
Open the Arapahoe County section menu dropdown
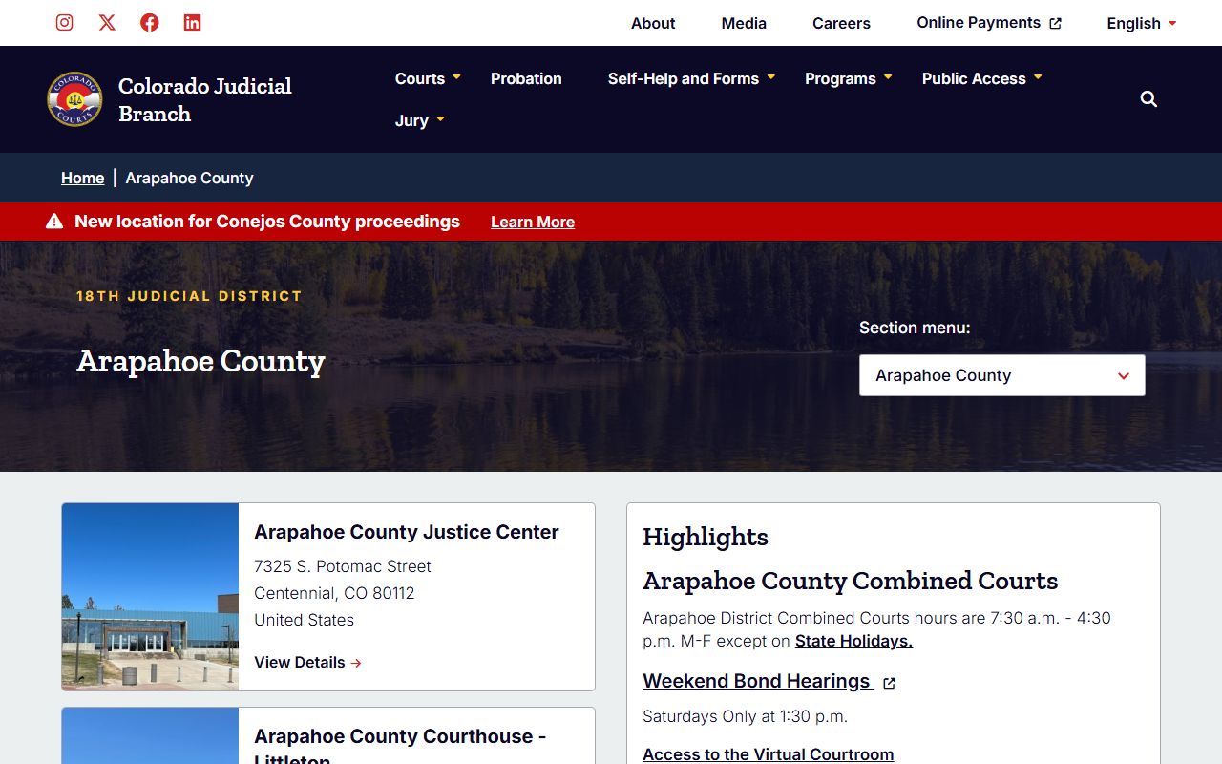(1002, 375)
